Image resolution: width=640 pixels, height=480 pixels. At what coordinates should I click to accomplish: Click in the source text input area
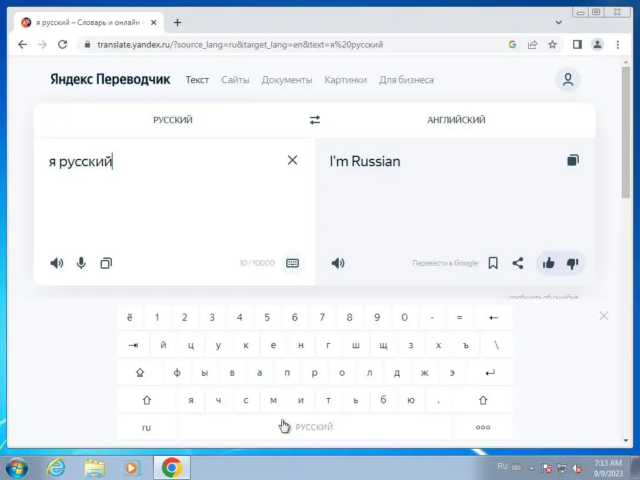163,196
